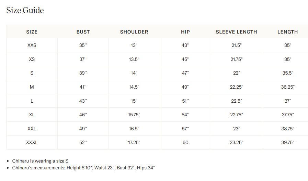This screenshot has height=181, width=308.
Task: Click the XS size row label
Action: tap(32, 59)
